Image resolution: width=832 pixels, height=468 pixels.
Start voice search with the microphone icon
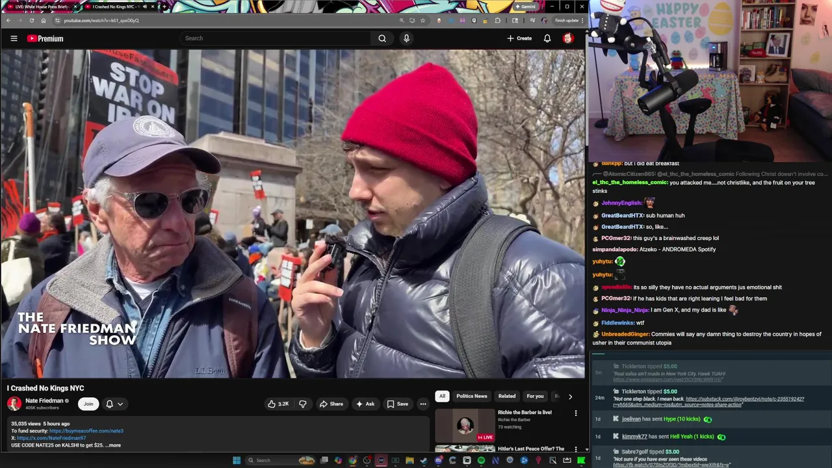(x=406, y=38)
